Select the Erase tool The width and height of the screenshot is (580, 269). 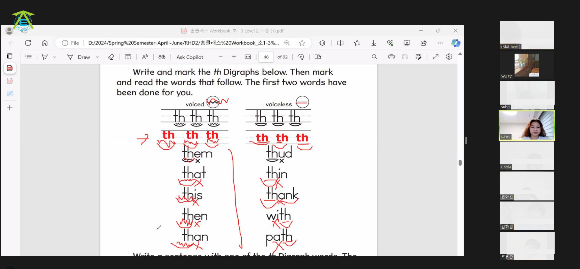tap(111, 57)
